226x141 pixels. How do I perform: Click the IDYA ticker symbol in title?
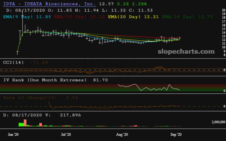pyautogui.click(x=9, y=4)
